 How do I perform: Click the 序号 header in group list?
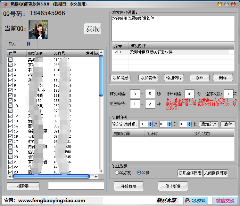17,53
